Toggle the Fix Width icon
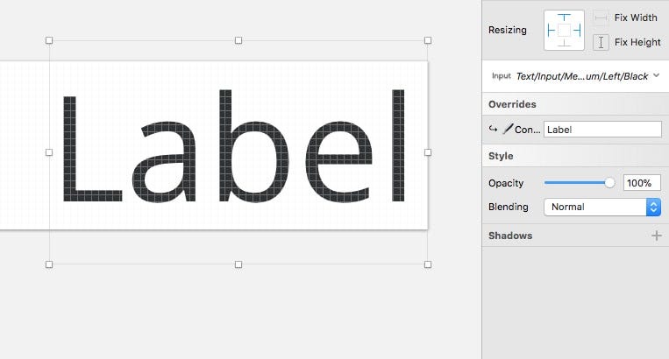Image resolution: width=669 pixels, height=359 pixels. 601,18
